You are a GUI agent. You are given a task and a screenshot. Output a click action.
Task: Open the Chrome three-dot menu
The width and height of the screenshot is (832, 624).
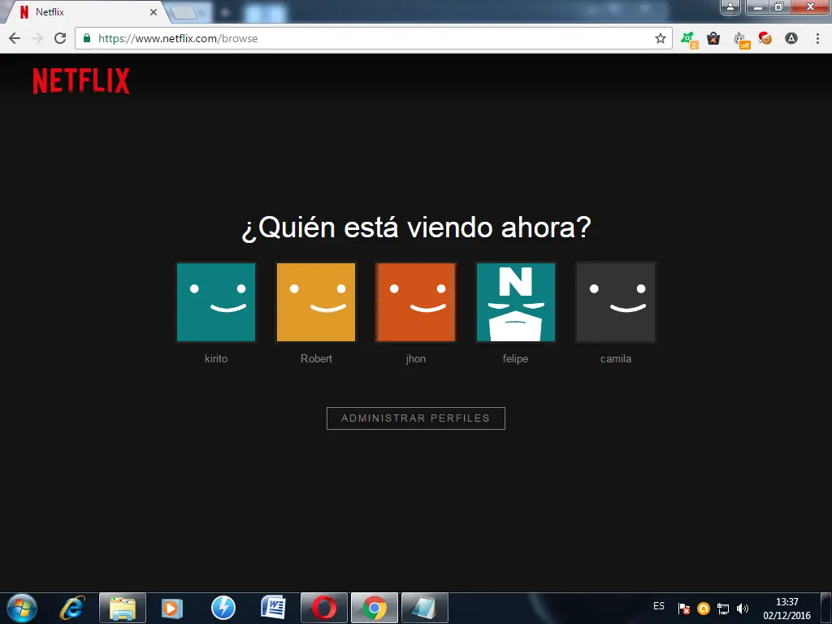click(817, 38)
